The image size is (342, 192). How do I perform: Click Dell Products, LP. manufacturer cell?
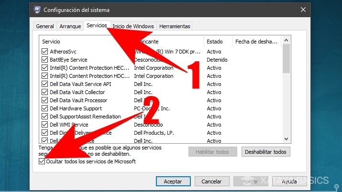click(154, 133)
